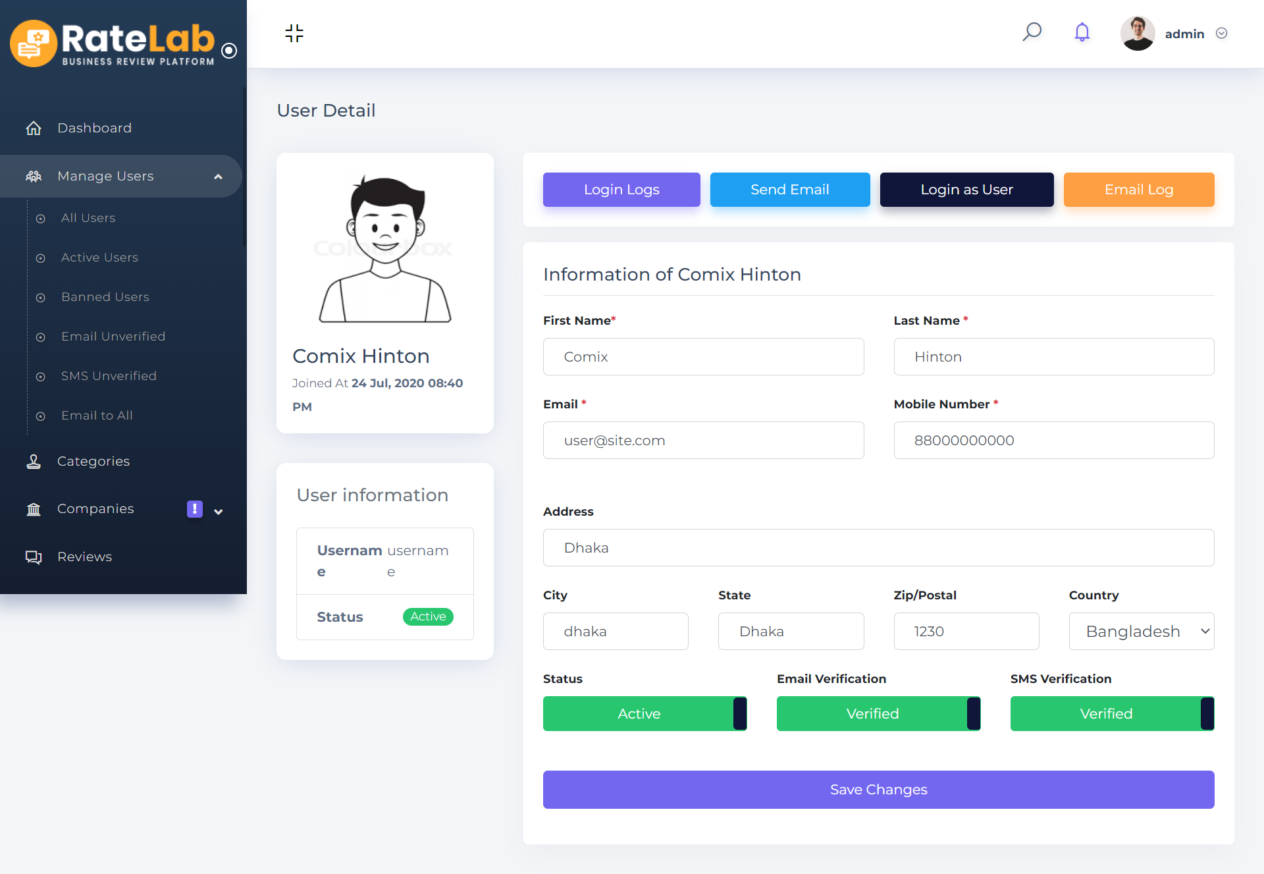Collapse the Manage Users menu

[x=218, y=177]
